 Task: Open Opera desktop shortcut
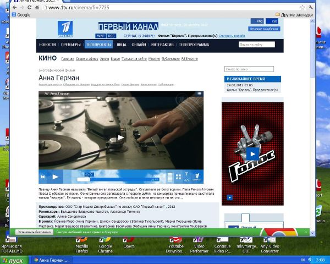(x=129, y=243)
